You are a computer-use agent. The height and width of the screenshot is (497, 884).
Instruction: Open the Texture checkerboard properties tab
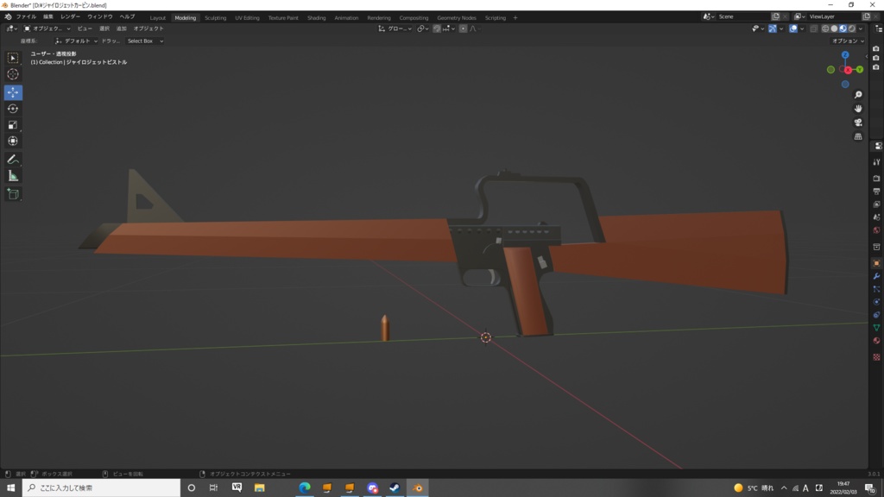point(876,356)
